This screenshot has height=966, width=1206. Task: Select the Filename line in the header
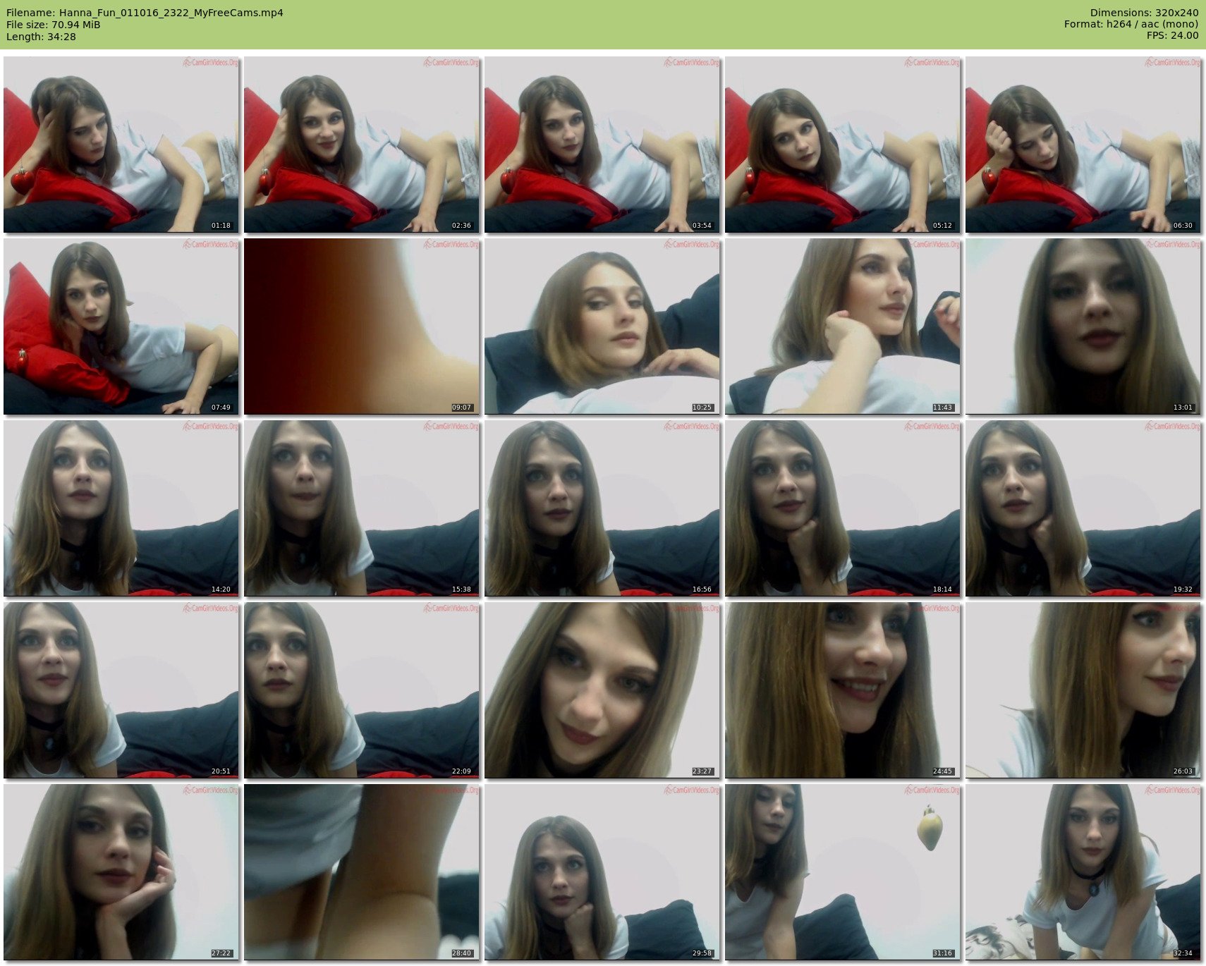145,13
